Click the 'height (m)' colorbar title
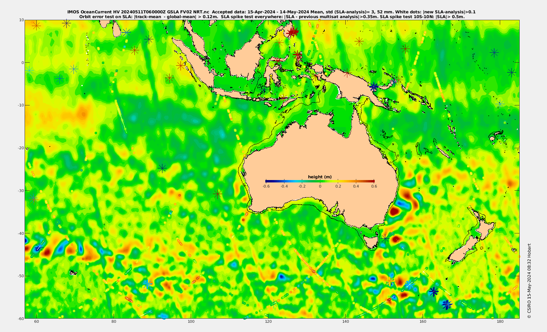The height and width of the screenshot is (332, 547). [320, 177]
